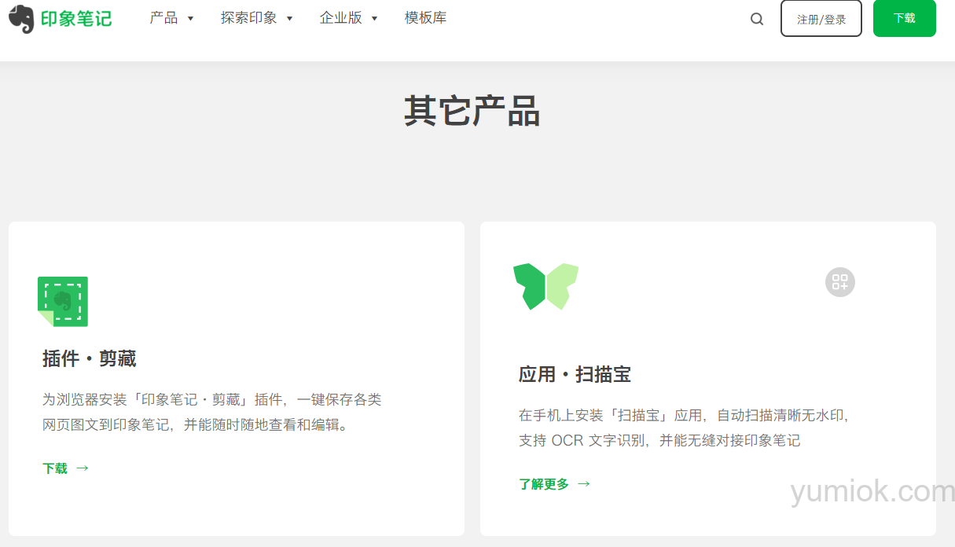Click the arrow next to 了解更多

584,483
